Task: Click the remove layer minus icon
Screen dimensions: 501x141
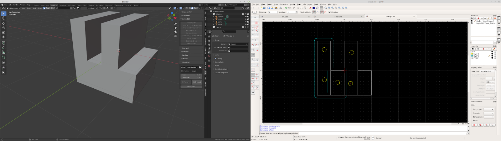Action: click(x=488, y=49)
